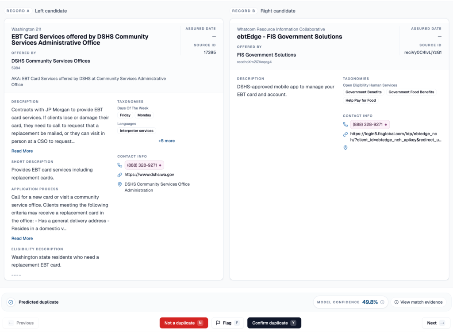Expand Read More under Record A Description
This screenshot has width=453, height=332.
coord(22,151)
